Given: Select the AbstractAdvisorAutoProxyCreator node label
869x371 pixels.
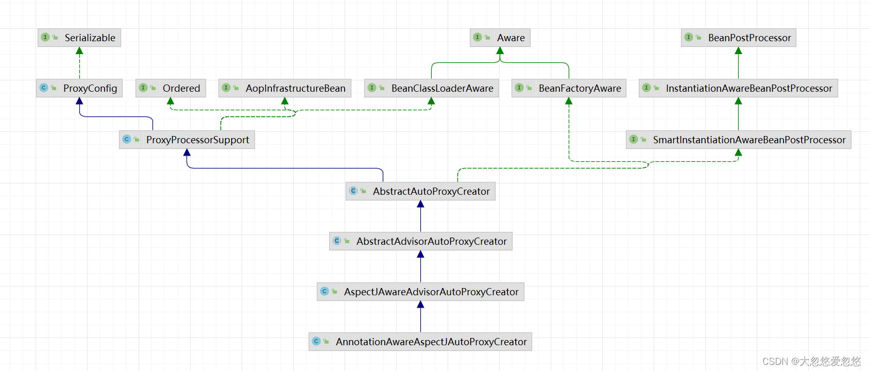Looking at the screenshot, I should [x=432, y=241].
